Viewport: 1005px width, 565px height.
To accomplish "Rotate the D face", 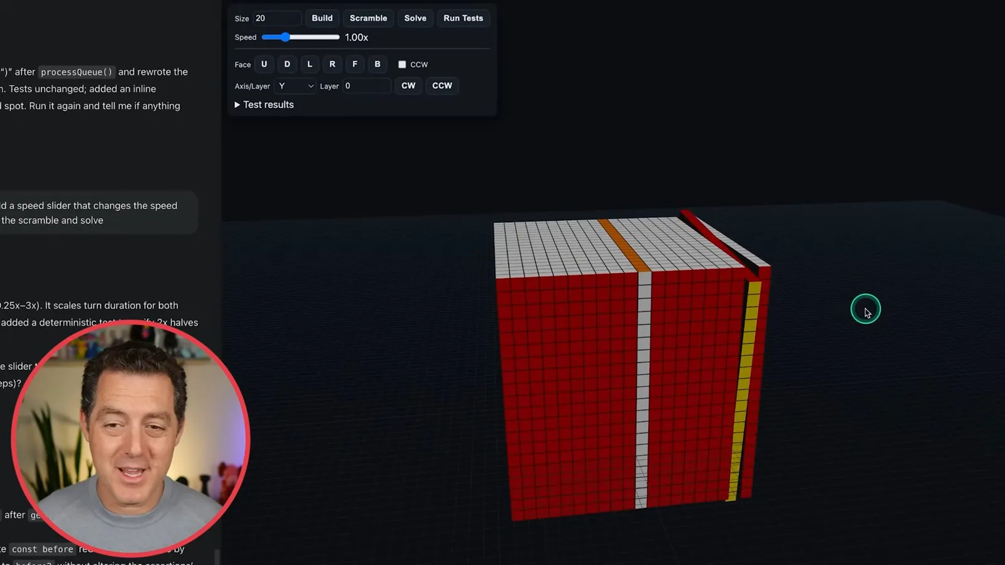I will (287, 64).
